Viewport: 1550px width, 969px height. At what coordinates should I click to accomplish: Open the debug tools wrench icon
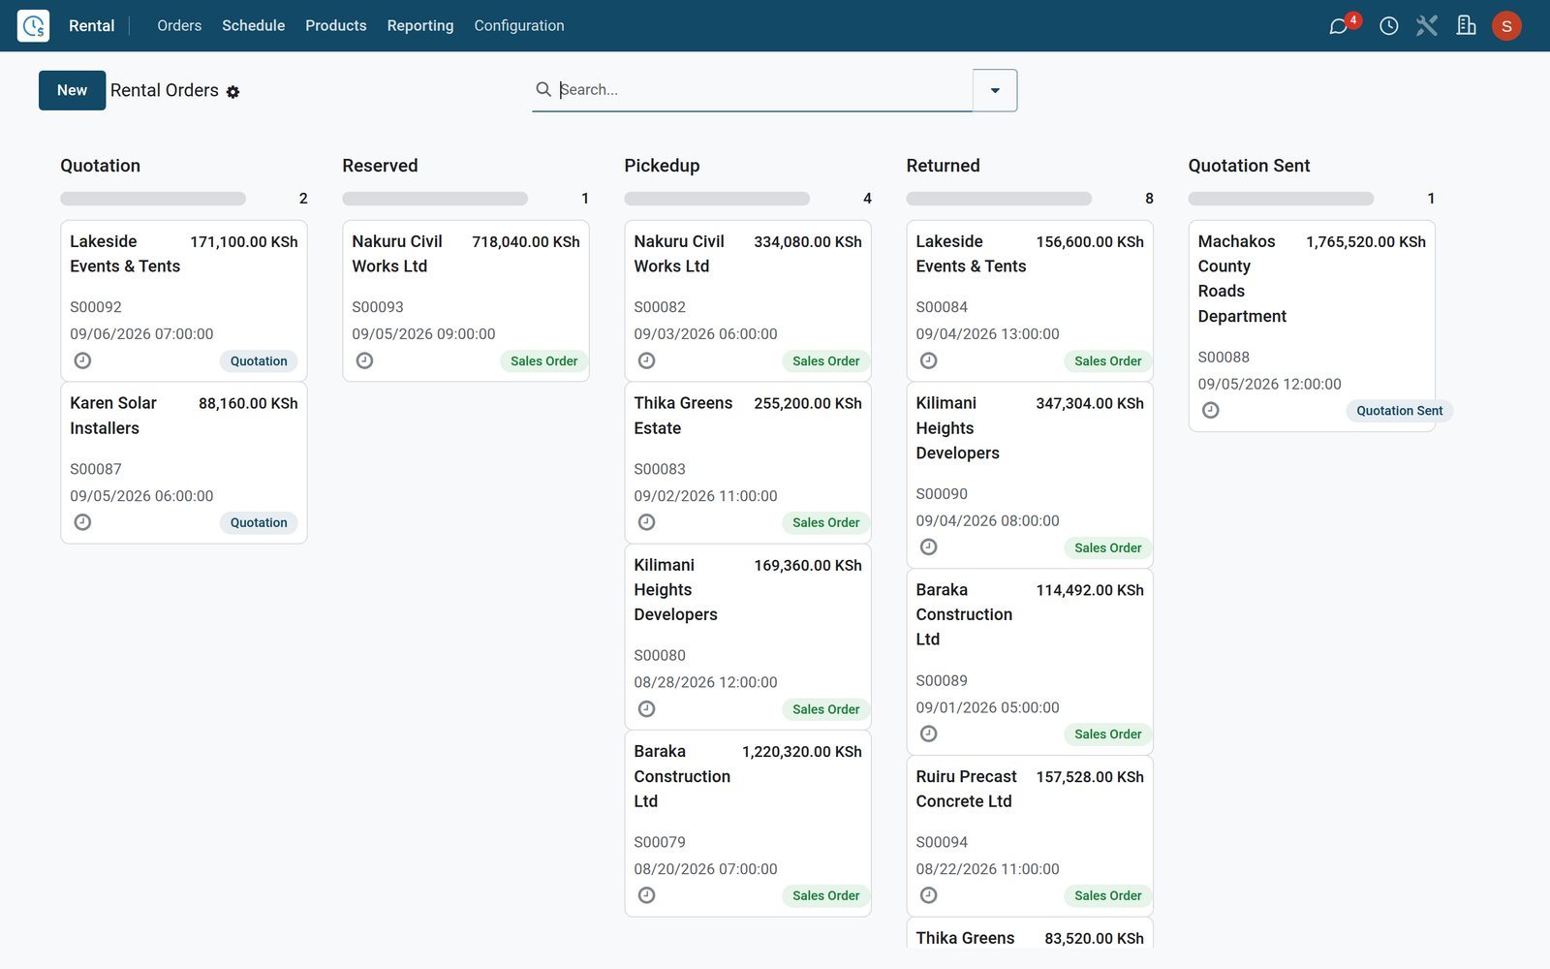1427,26
